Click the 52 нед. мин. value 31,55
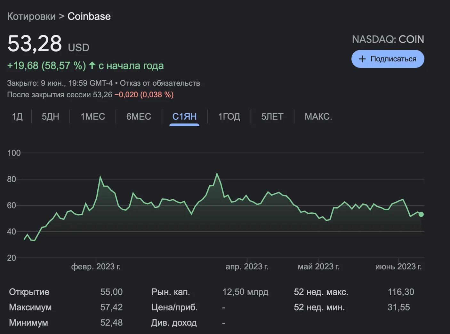450x334 pixels. 398,307
